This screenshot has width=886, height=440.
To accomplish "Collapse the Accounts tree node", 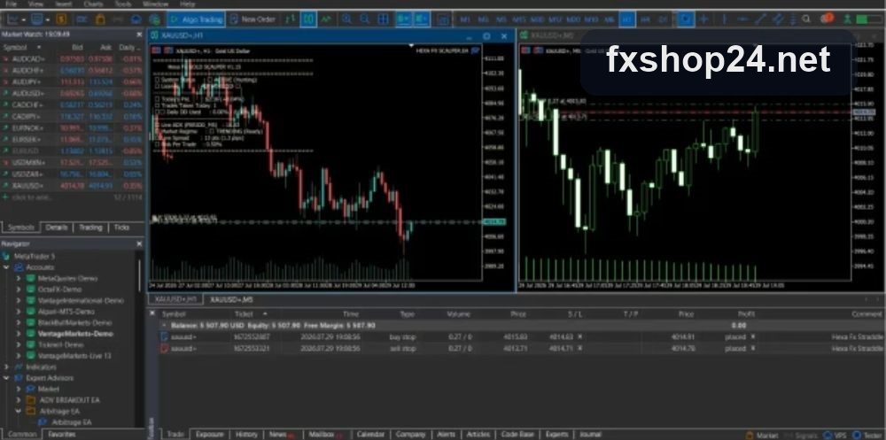I will point(7,267).
